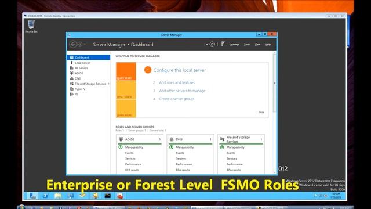Click the Server Manager window title bar icon
The image size is (371, 209).
[69, 35]
